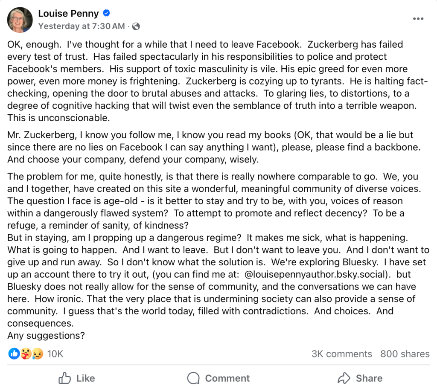Image resolution: width=437 pixels, height=389 pixels.
Task: Open Louise Penny's profile picture
Action: 20,20
